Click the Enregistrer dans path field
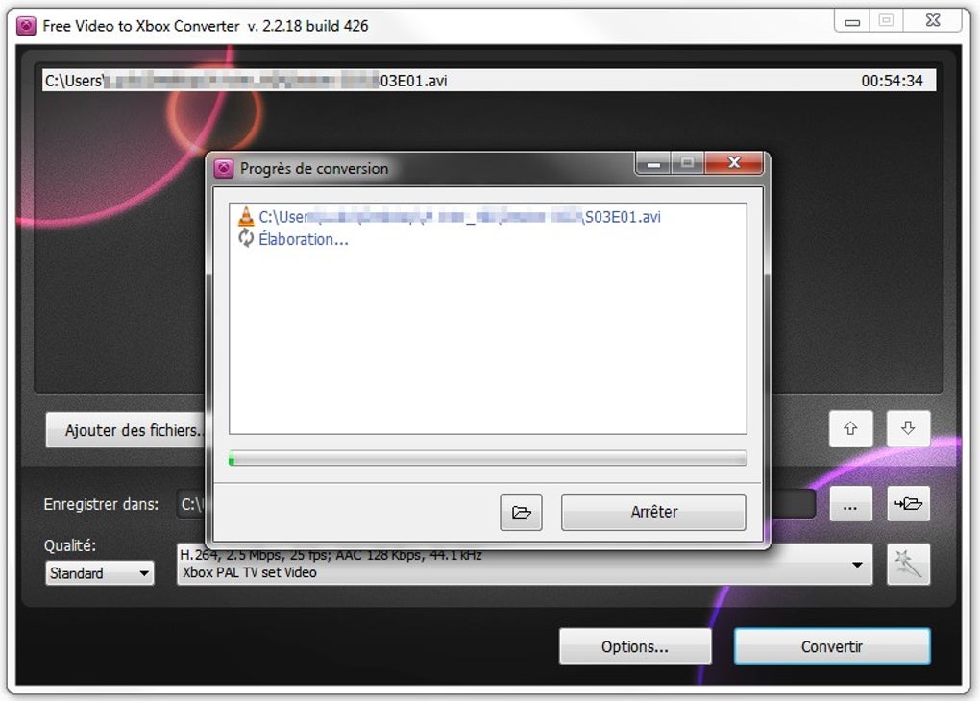The width and height of the screenshot is (980, 701). coord(497,503)
